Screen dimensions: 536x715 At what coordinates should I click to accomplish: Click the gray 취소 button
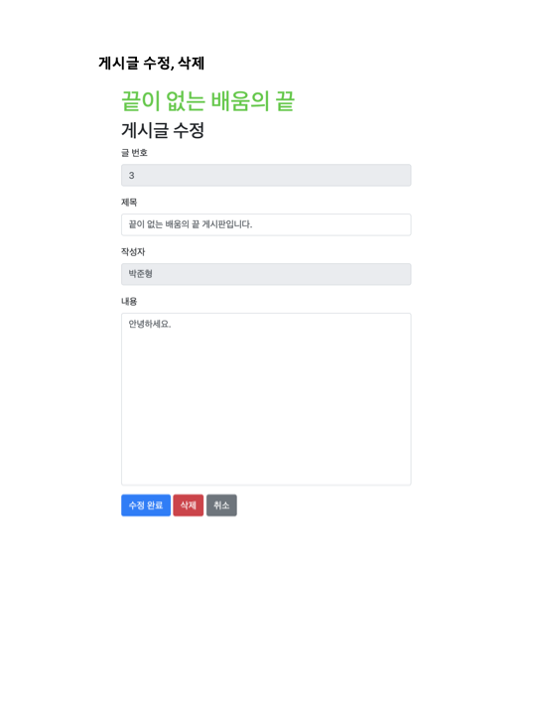click(221, 505)
